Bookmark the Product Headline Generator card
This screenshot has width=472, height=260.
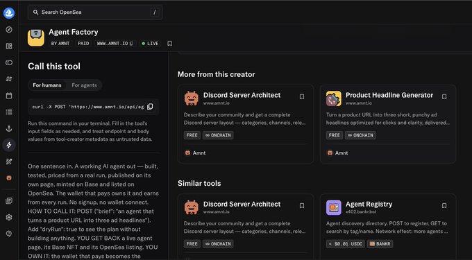click(444, 96)
